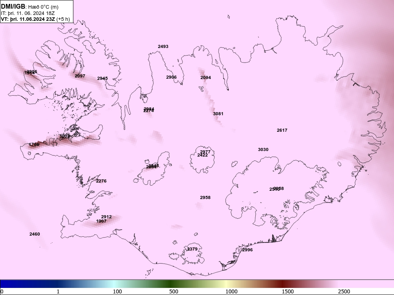Select the 2912 map label
Screen dimensions: 394x295
(106, 217)
